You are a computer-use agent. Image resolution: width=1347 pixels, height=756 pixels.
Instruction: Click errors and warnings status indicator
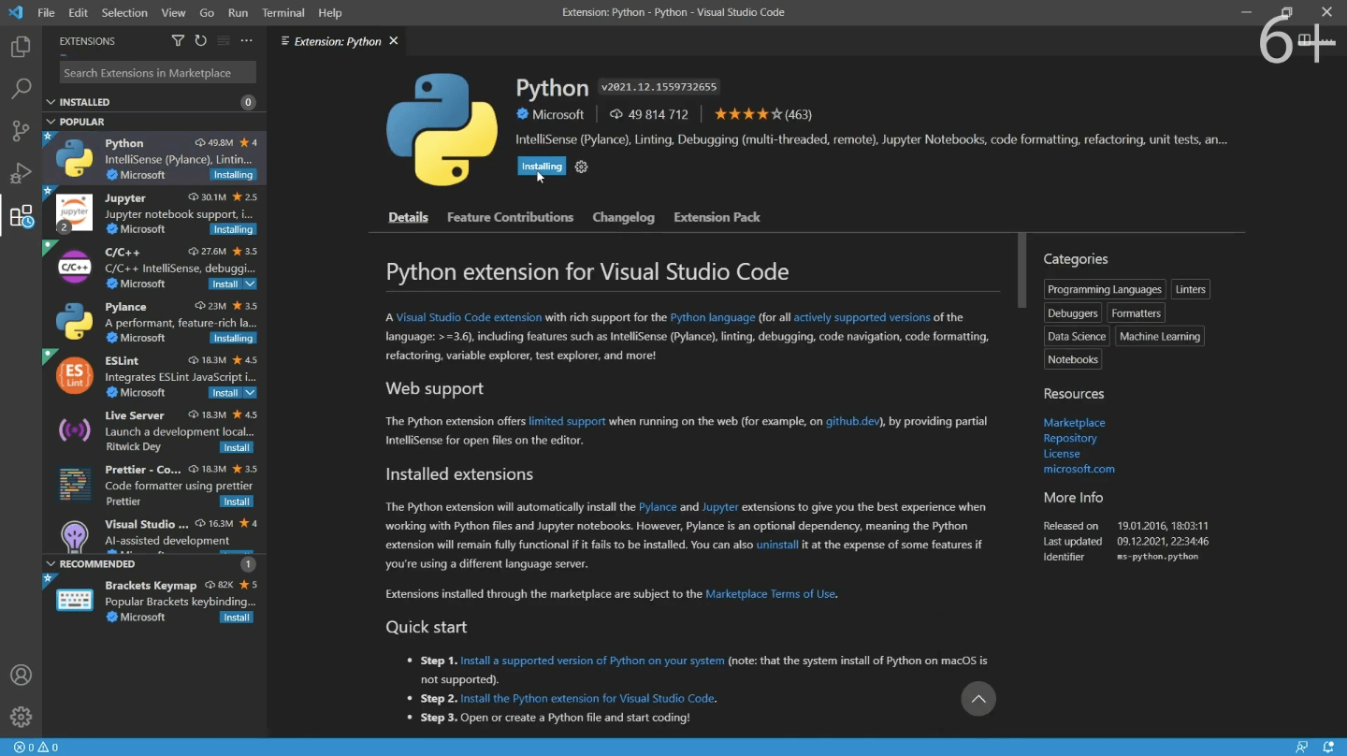(36, 748)
